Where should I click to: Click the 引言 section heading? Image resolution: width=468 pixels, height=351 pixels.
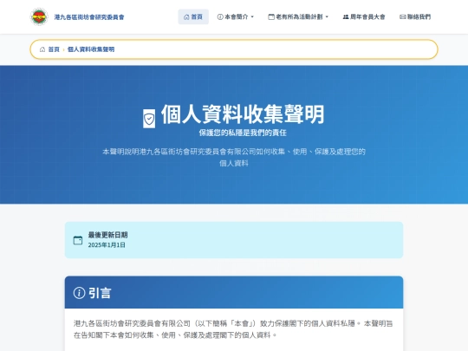(100, 293)
